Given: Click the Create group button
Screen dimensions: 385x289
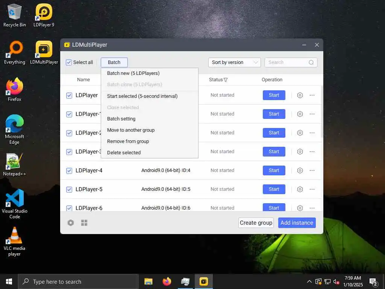Looking at the screenshot, I should [256, 223].
